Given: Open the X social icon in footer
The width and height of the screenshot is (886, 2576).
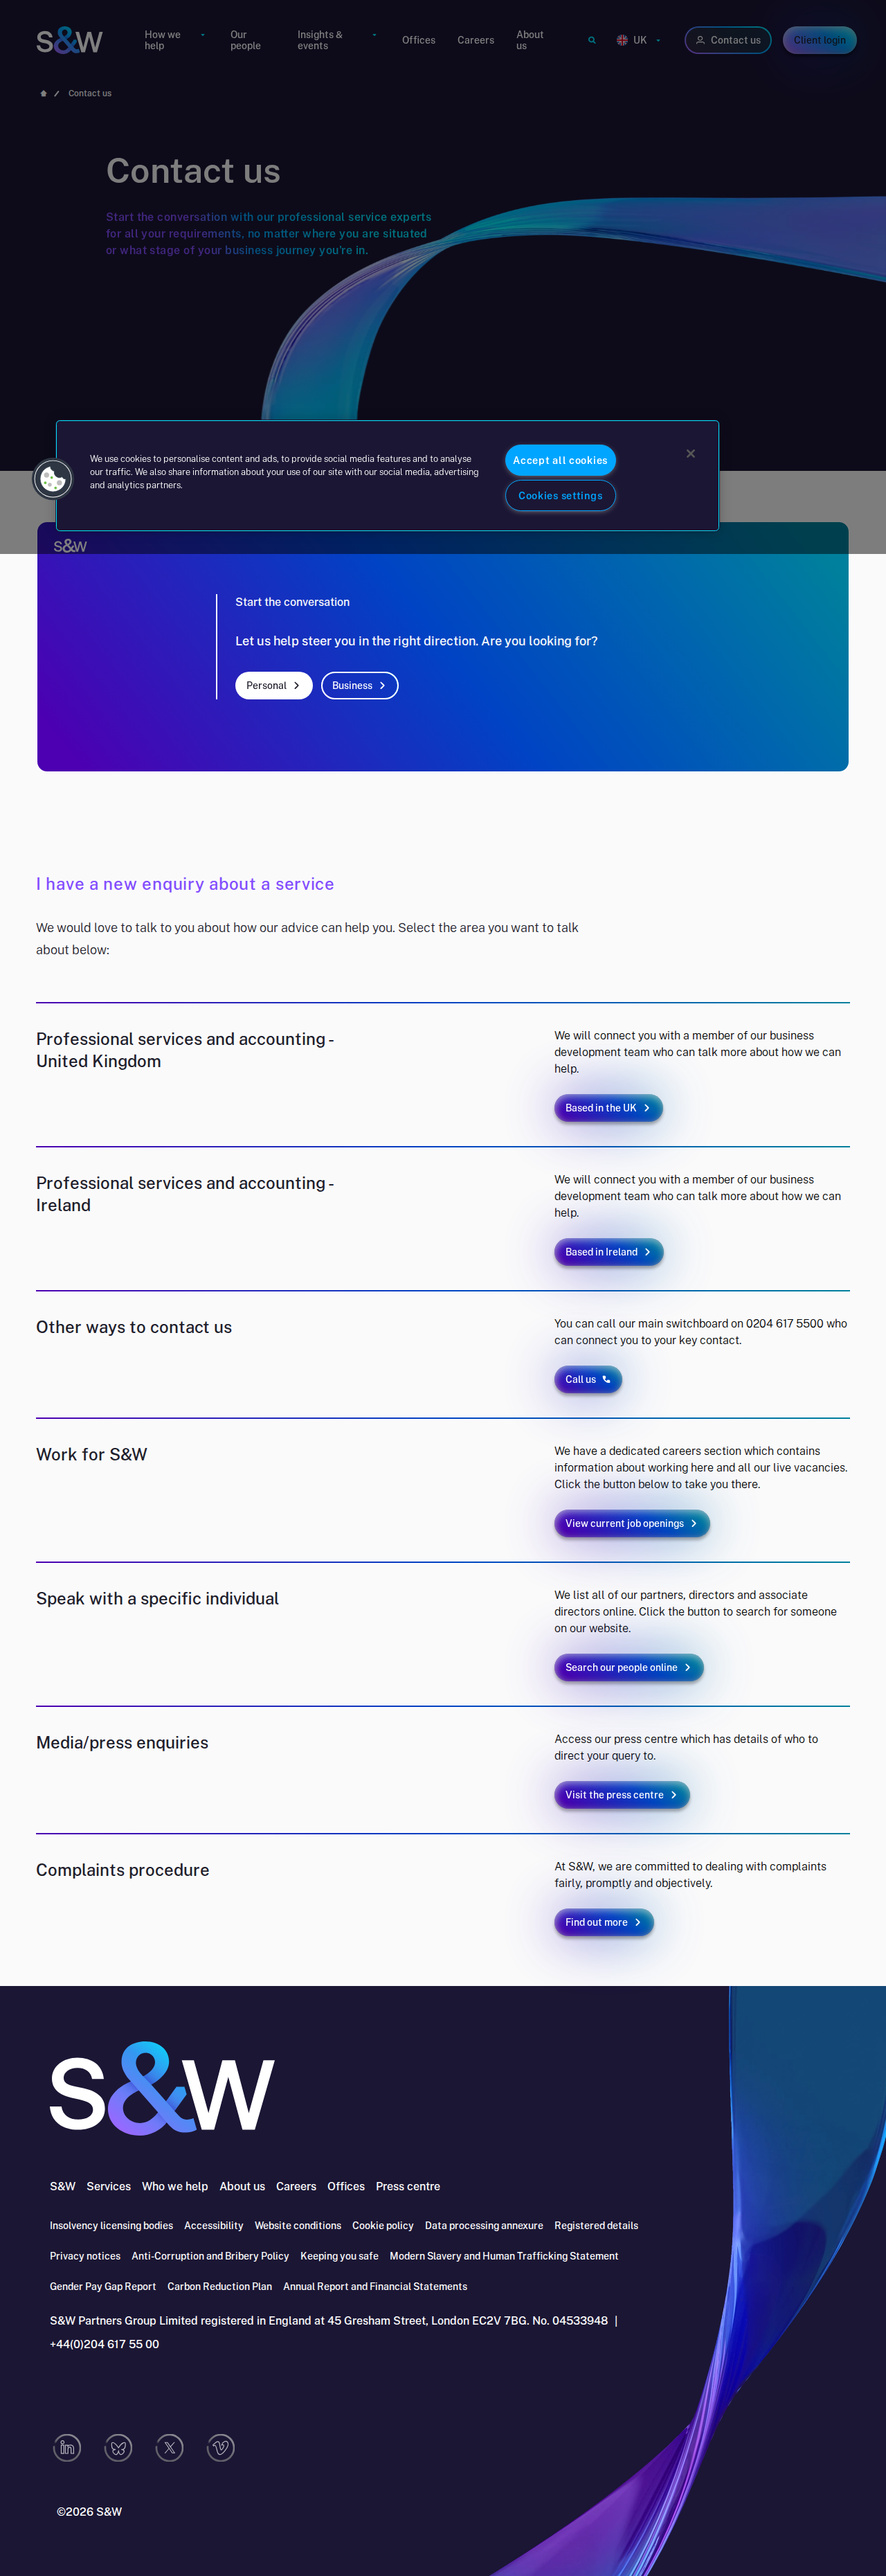Looking at the screenshot, I should coord(170,2447).
